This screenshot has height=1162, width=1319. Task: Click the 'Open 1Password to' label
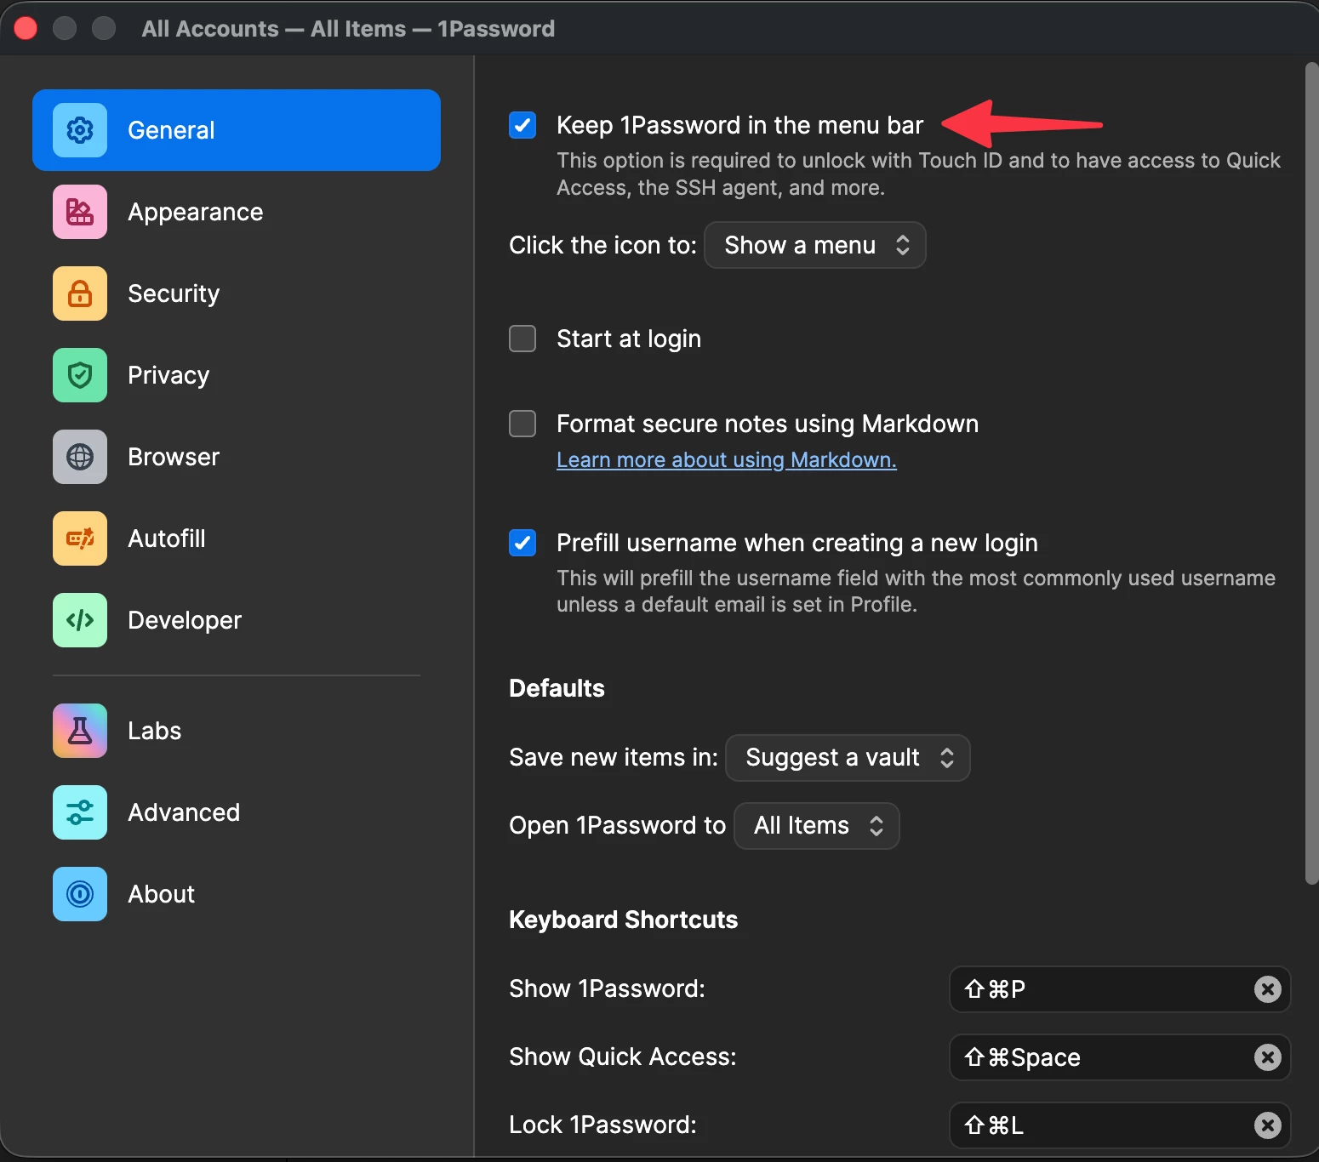pos(618,825)
